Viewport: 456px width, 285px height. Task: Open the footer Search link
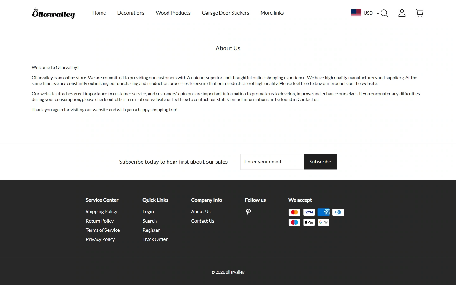[150, 221]
